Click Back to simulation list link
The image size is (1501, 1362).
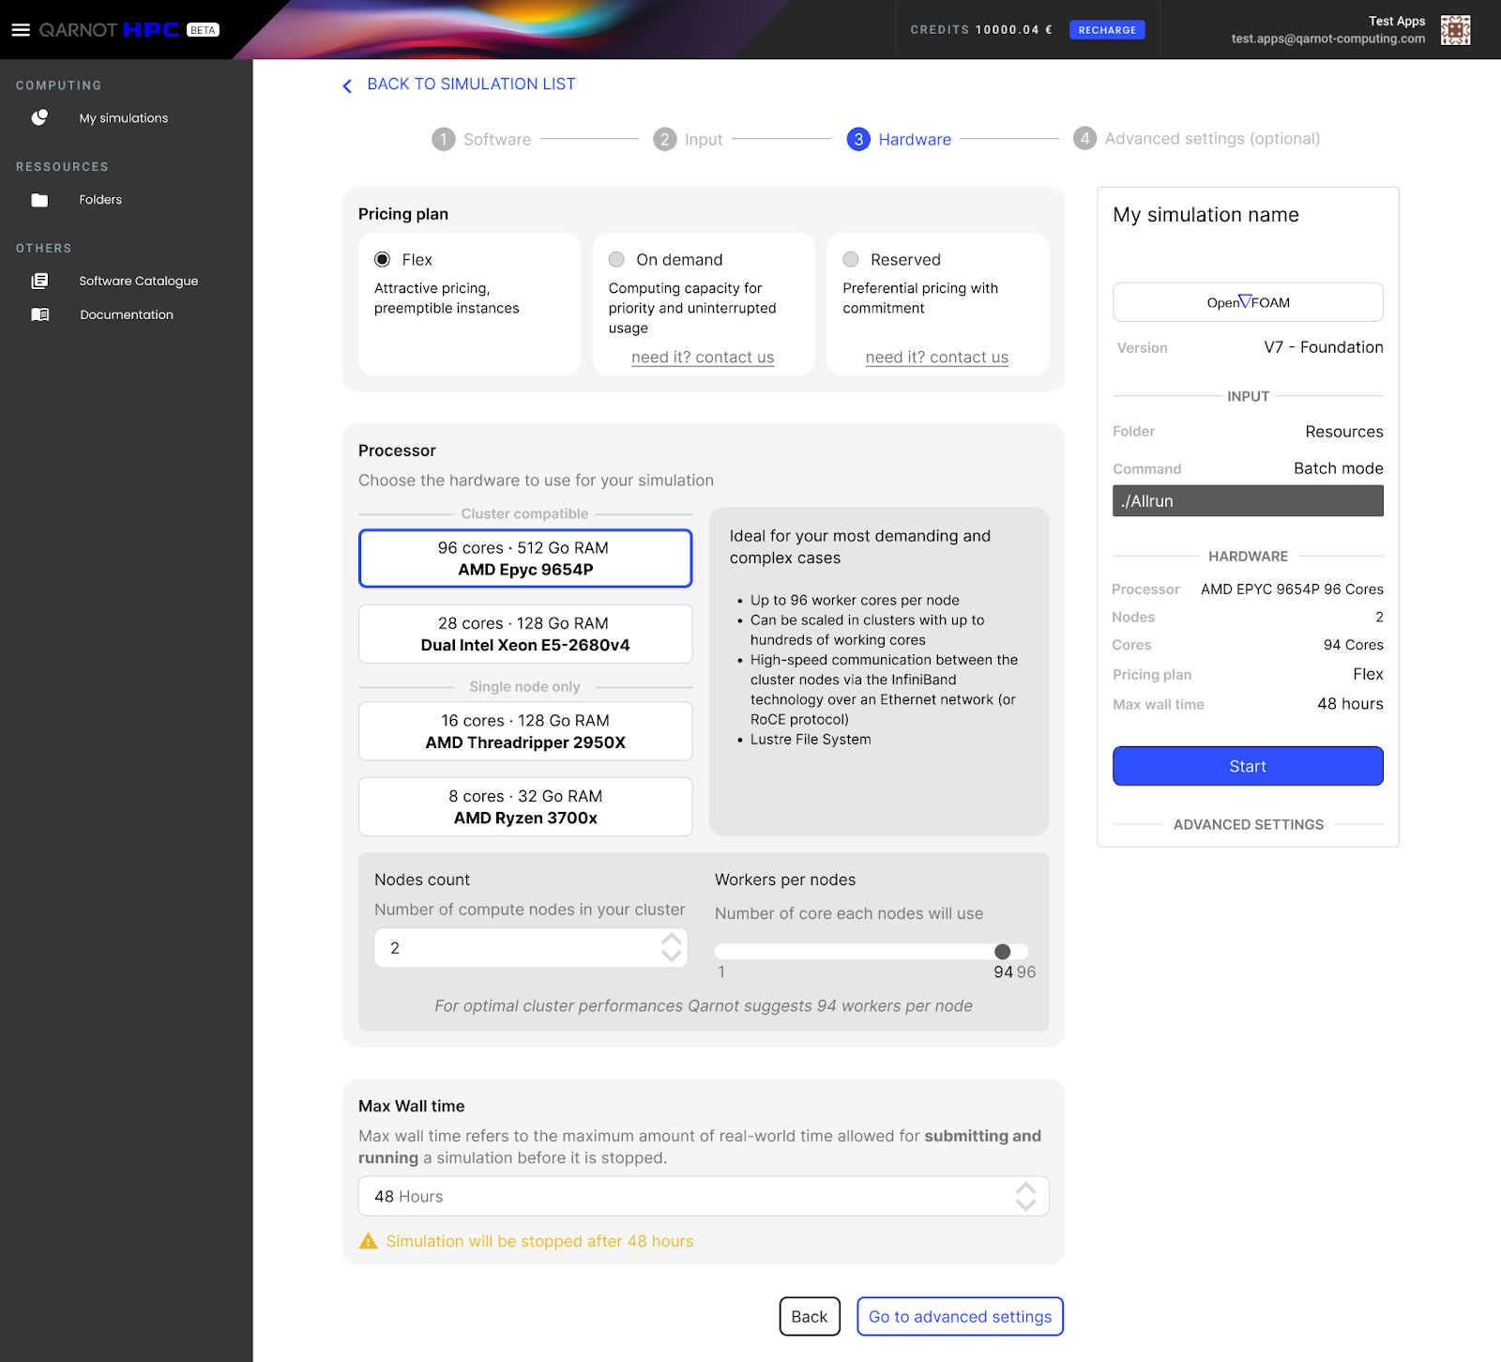pyautogui.click(x=471, y=84)
